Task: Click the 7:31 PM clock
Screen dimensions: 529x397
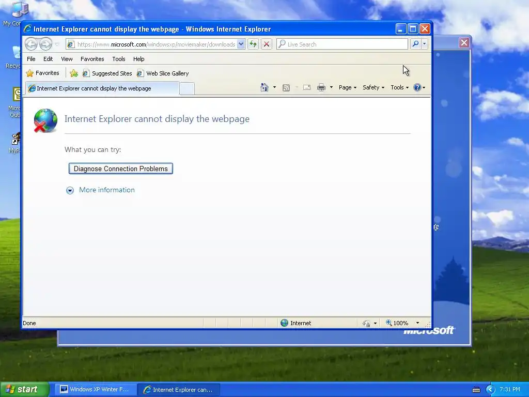Action: click(510, 389)
